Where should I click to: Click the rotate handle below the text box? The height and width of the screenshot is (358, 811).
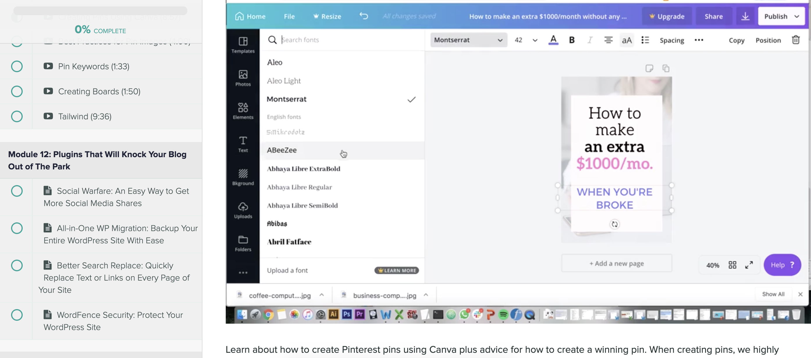pos(615,224)
